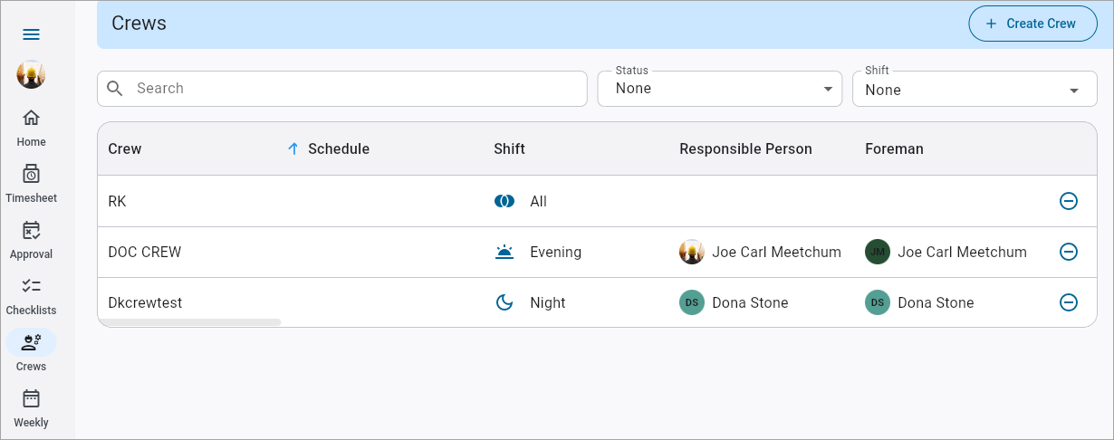Click Dona Stone's DS responsible person avatar
1114x440 pixels.
pos(692,302)
